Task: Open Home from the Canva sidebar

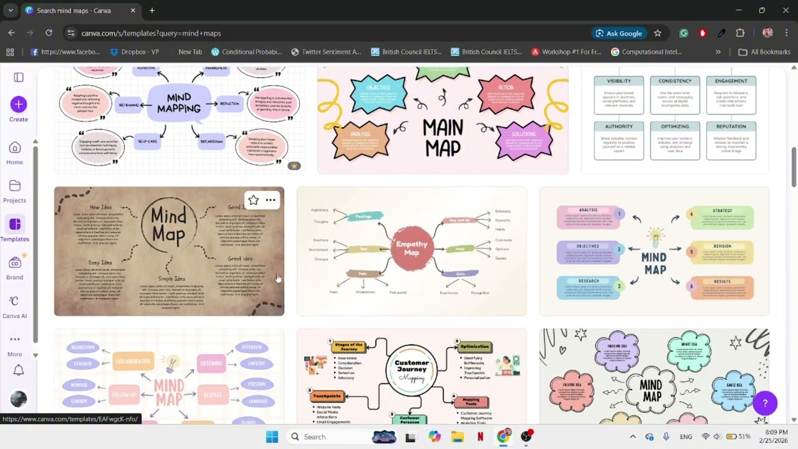Action: coord(15,153)
